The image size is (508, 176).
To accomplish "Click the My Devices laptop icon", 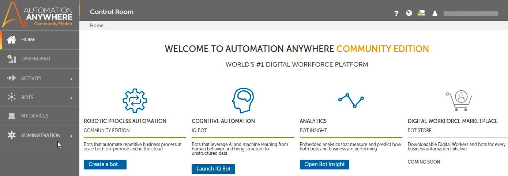I will (12, 116).
